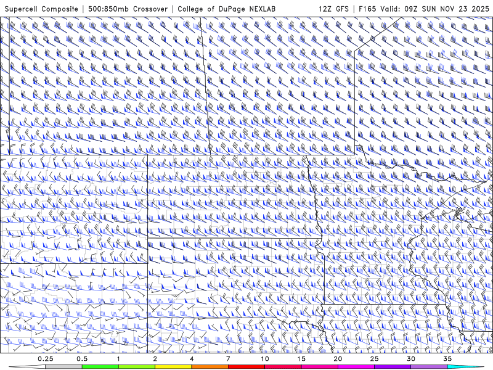Click the "F165" forecast hour label

tap(367, 9)
